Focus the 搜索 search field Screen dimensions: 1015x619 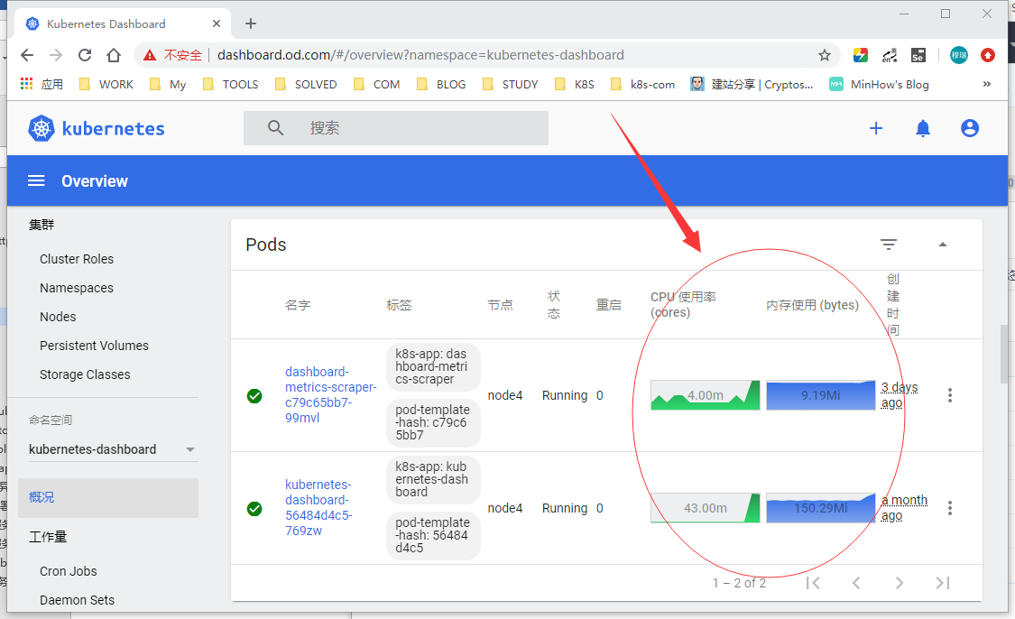[395, 128]
